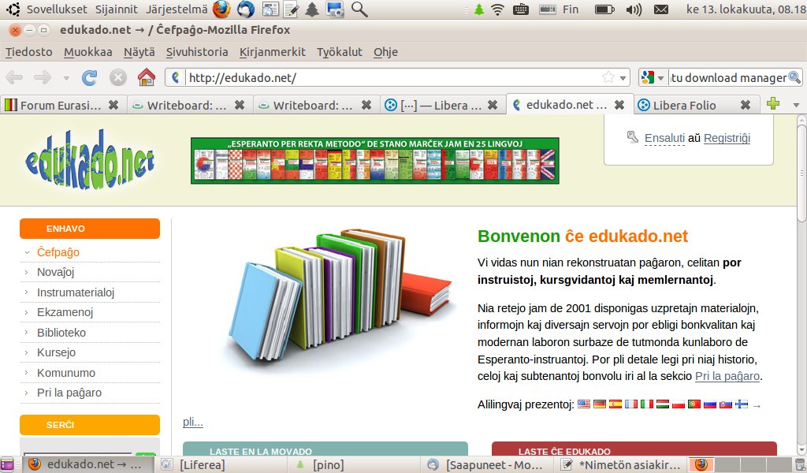Open the text editor launcher in the panel
This screenshot has width=807, height=473.
point(291,9)
